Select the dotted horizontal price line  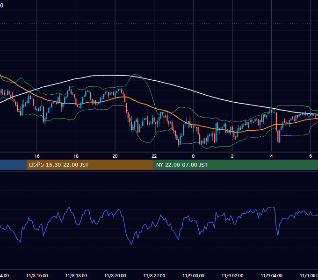[159, 23]
